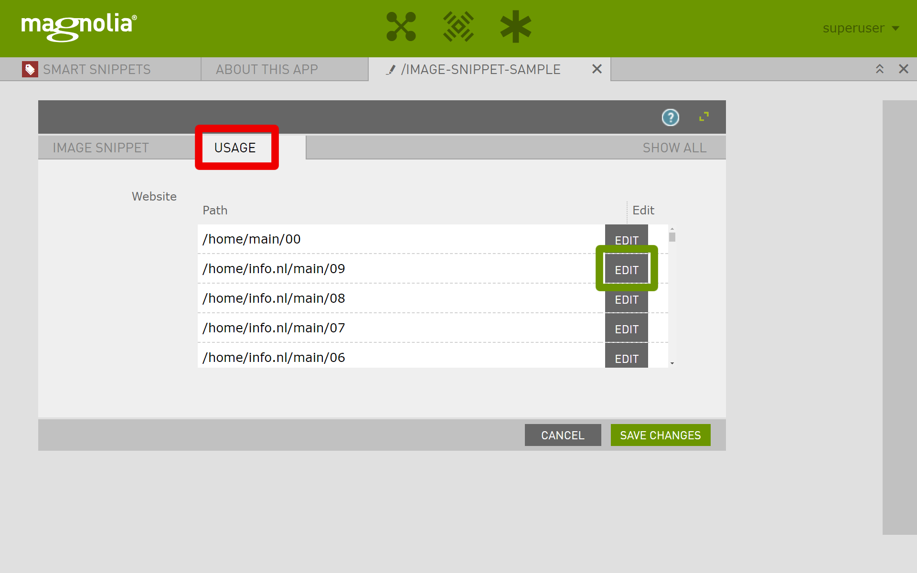Expand the superuser dropdown menu

pos(860,28)
